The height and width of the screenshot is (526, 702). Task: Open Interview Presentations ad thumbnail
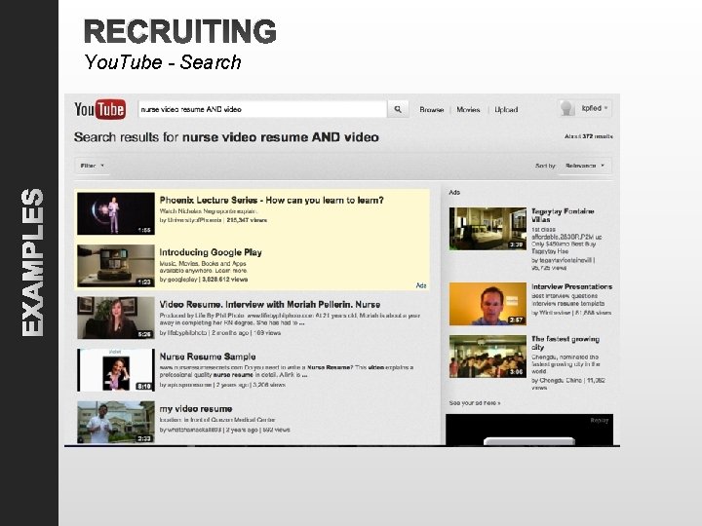[x=488, y=304]
